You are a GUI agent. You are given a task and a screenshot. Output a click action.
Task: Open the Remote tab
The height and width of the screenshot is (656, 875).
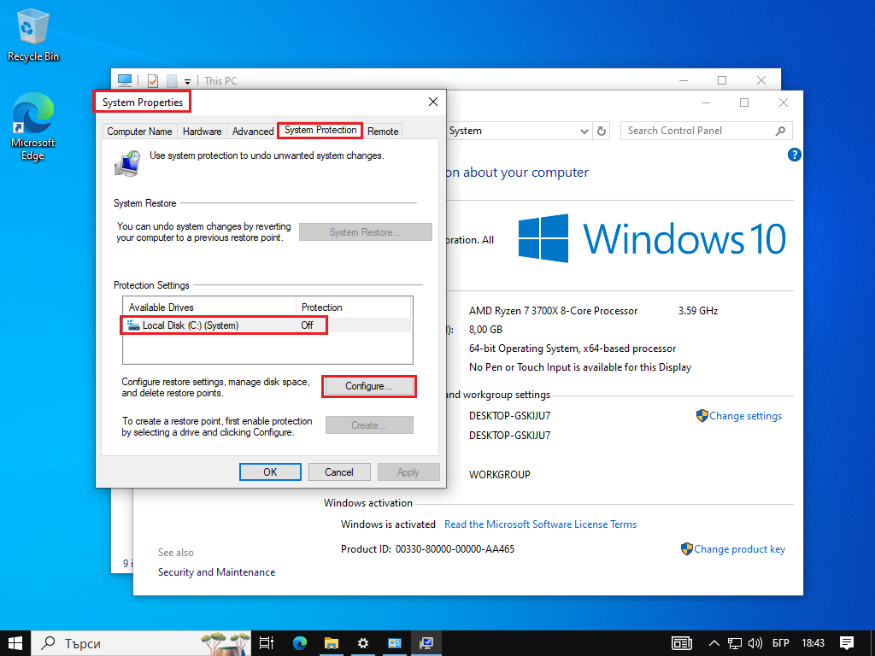point(383,131)
